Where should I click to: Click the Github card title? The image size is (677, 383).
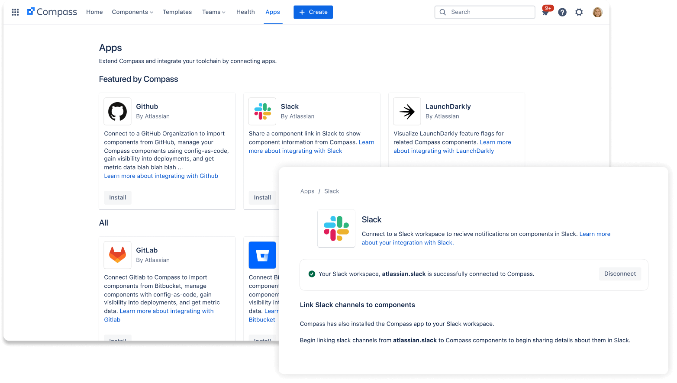[147, 106]
